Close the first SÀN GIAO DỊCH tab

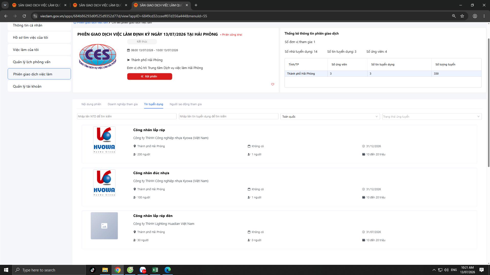pos(65,5)
